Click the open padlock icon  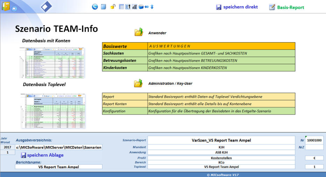point(113,7)
